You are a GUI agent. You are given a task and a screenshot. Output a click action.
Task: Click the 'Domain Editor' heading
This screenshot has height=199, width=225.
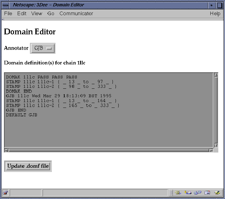[30, 32]
